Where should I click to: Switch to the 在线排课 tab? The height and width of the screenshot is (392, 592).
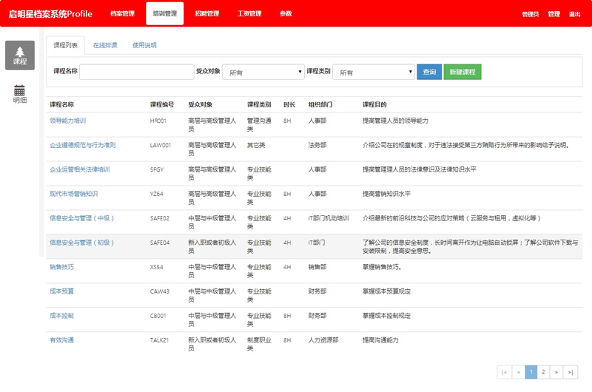105,45
